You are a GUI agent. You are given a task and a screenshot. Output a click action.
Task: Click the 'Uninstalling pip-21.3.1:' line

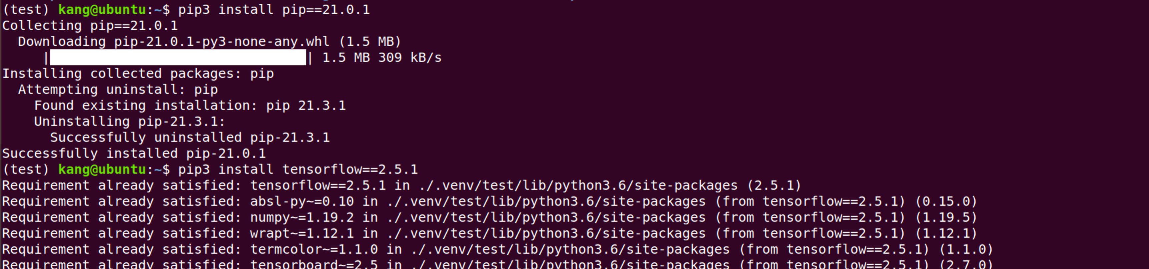tap(129, 122)
